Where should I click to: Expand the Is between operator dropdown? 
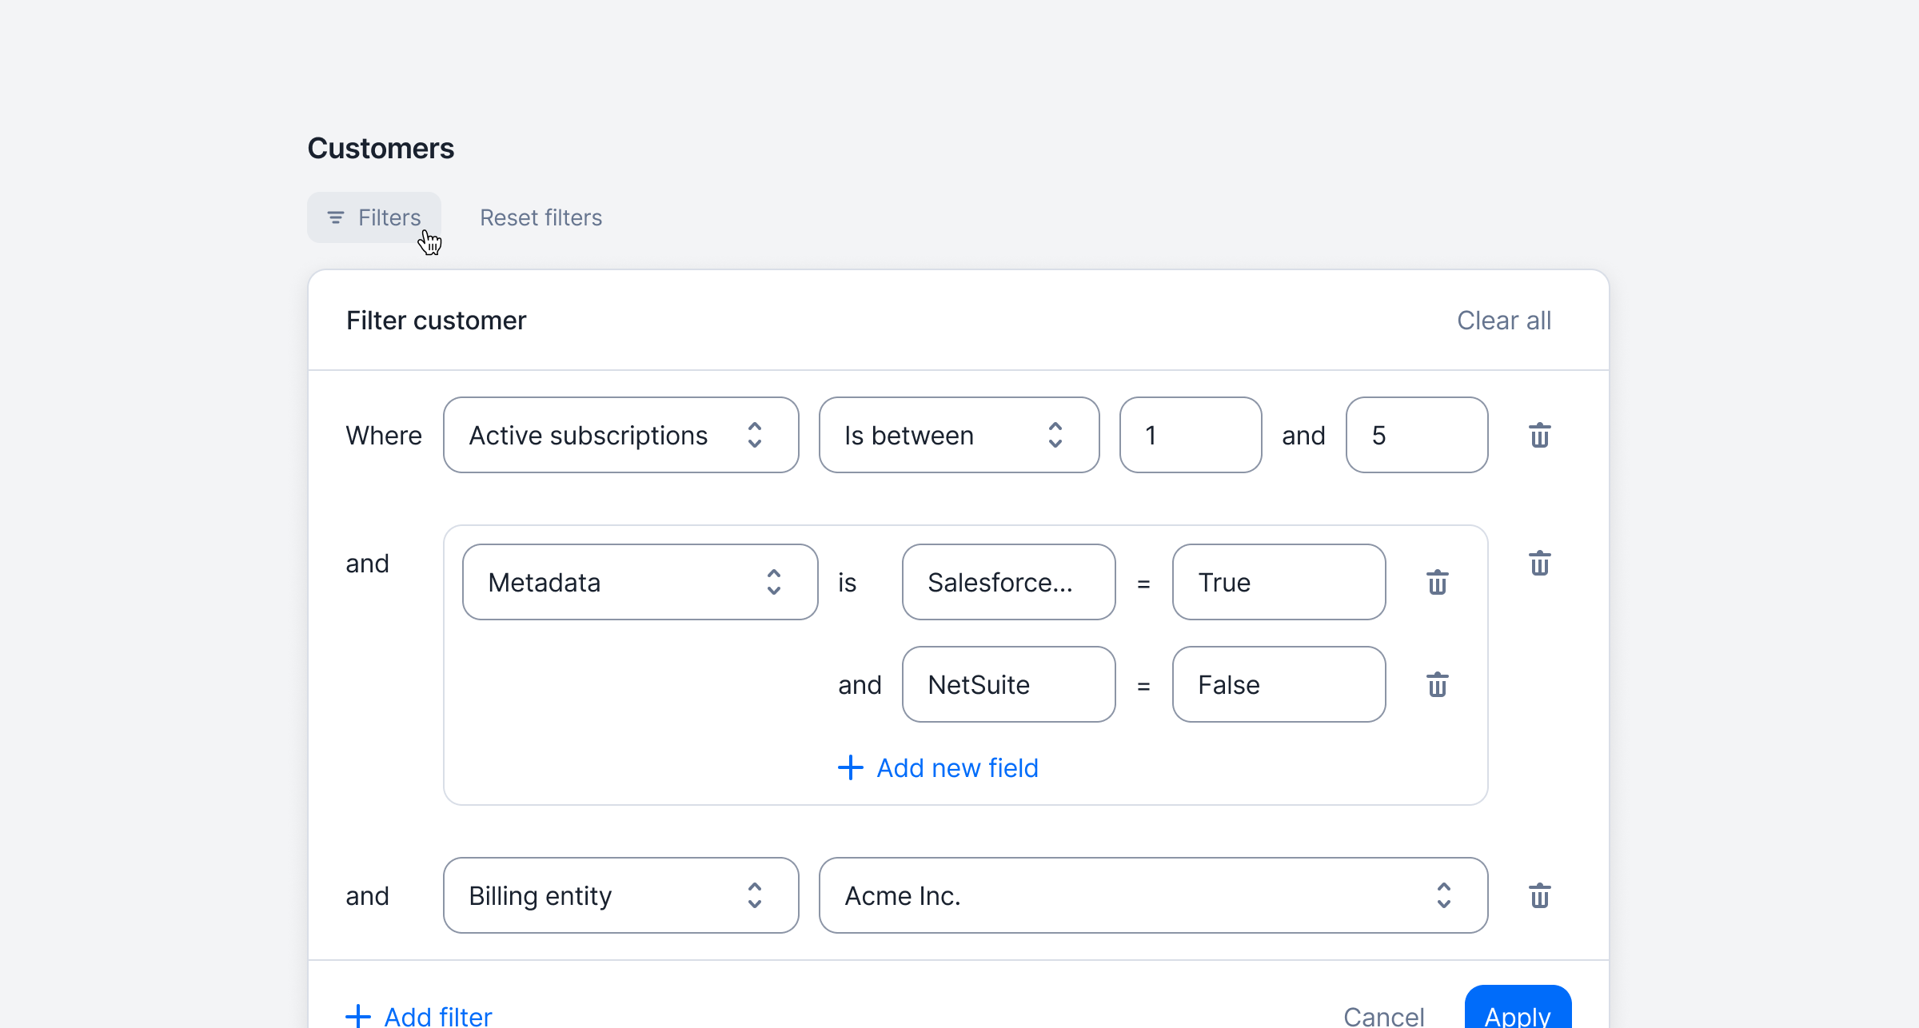959,436
